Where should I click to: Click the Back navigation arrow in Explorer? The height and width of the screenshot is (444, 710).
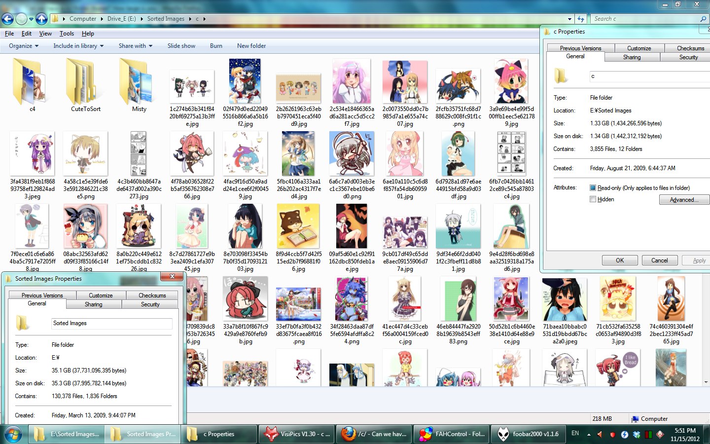tap(7, 19)
